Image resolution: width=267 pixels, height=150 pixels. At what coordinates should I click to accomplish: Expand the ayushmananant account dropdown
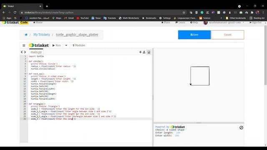pos(224,22)
